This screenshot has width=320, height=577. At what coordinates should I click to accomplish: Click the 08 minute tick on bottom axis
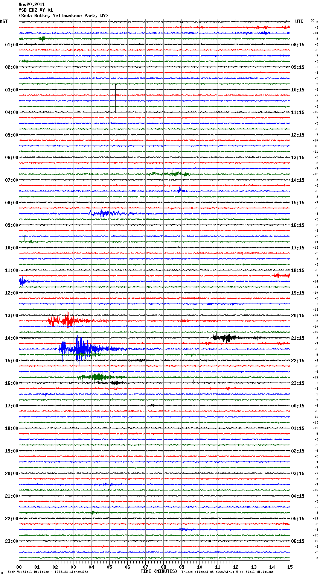tap(163, 567)
